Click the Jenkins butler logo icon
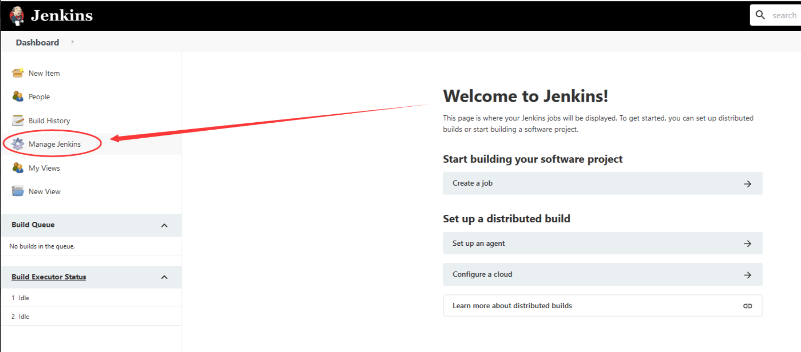 (17, 16)
